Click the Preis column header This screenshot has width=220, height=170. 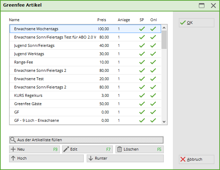pos(102,20)
